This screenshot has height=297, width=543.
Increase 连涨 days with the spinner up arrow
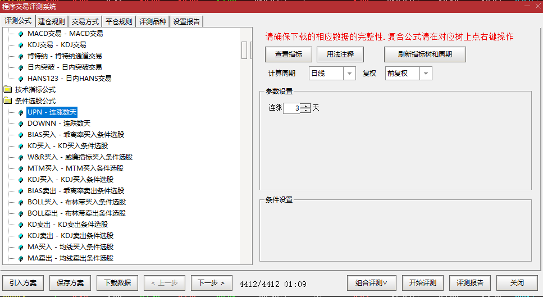click(305, 106)
